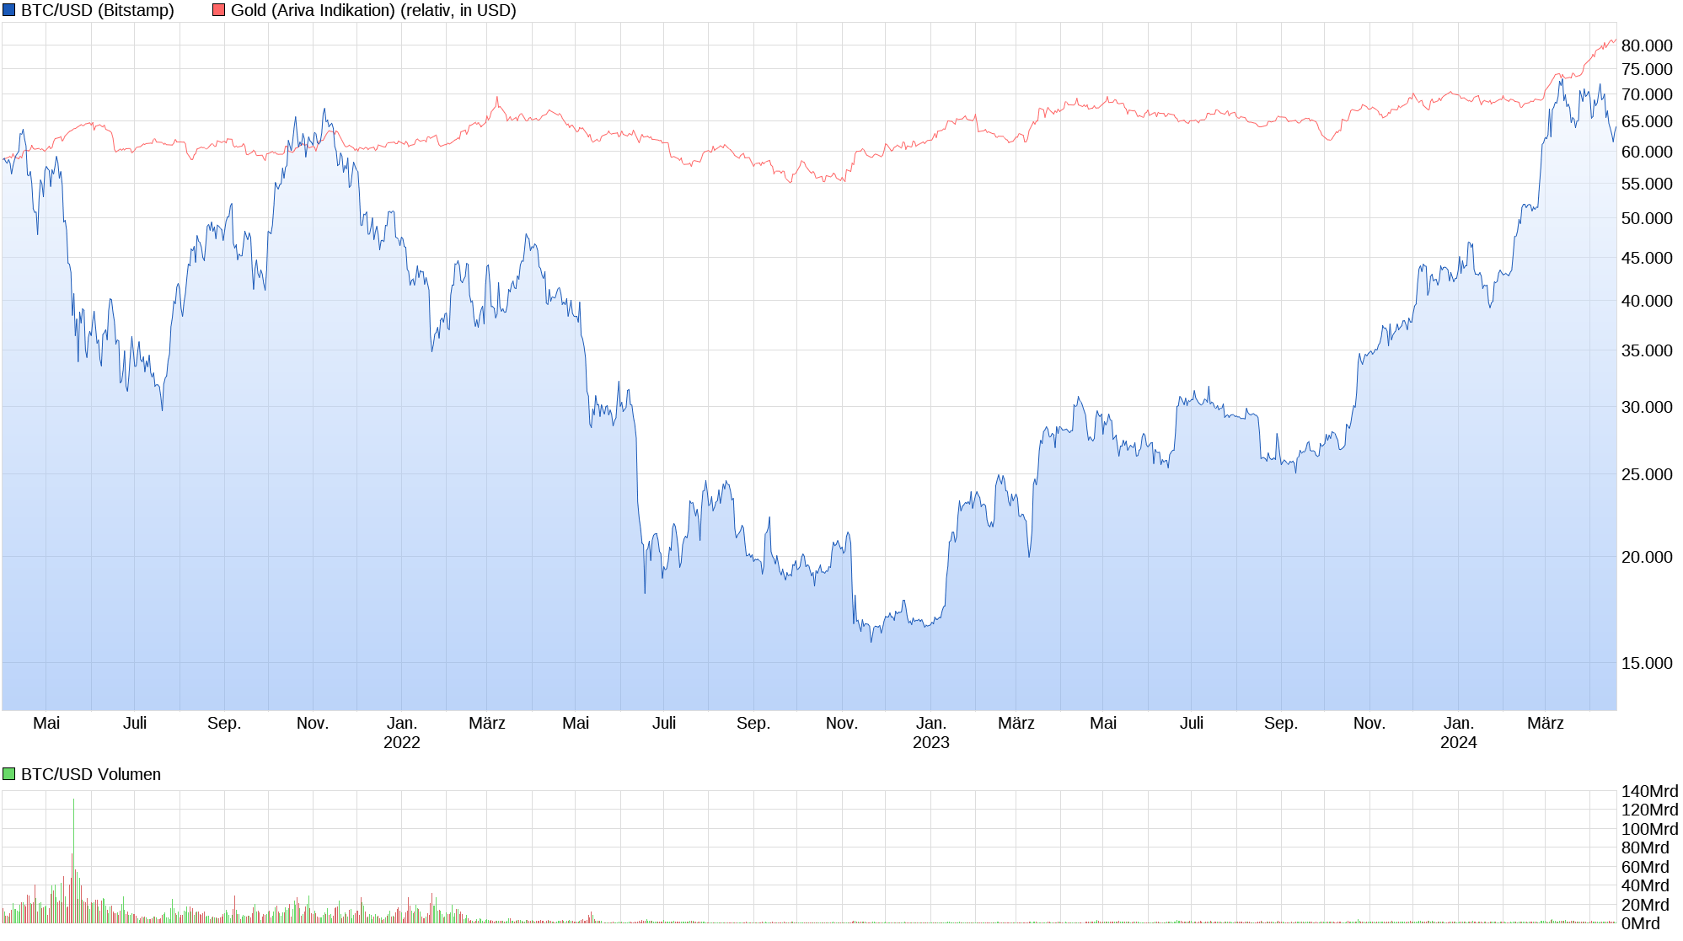The height and width of the screenshot is (941, 1683).
Task: Click the 140Mrd volume axis label
Action: [x=1649, y=791]
